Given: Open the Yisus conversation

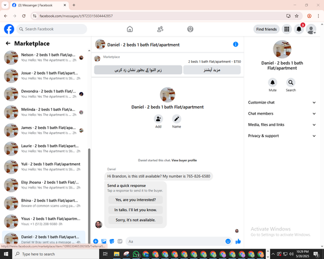Looking at the screenshot, I should coord(44,221).
